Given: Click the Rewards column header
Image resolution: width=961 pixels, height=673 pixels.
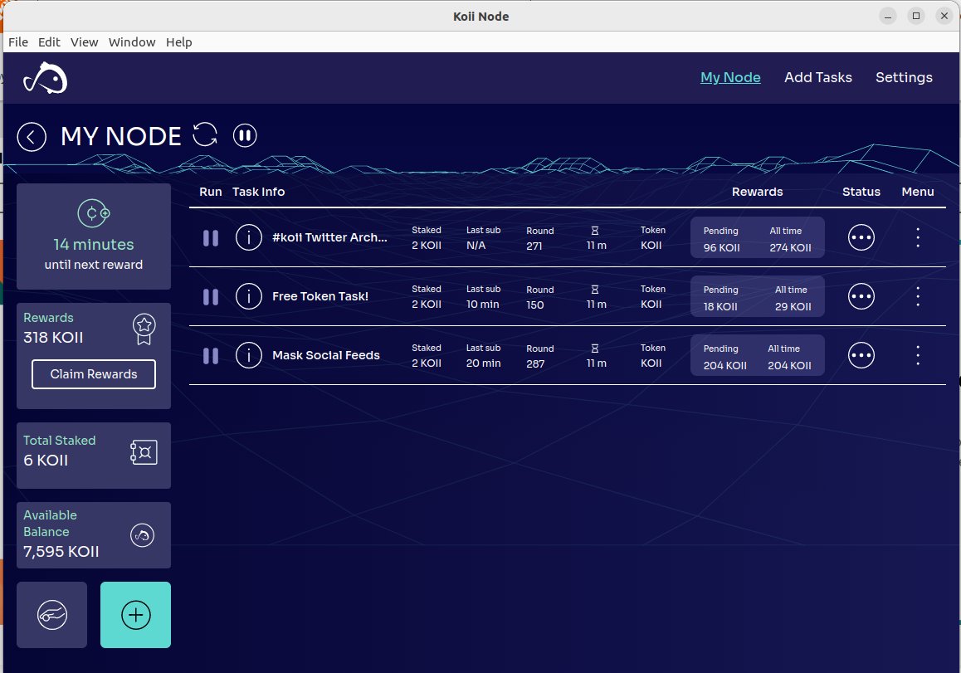Looking at the screenshot, I should 757,191.
